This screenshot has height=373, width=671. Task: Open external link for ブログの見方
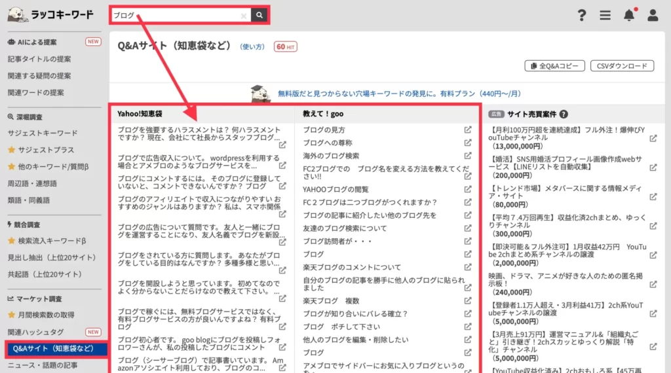coord(468,130)
